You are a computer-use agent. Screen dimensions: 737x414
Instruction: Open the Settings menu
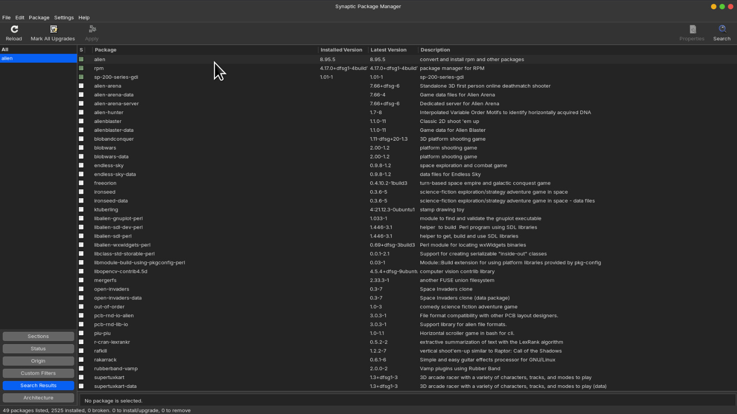point(64,18)
